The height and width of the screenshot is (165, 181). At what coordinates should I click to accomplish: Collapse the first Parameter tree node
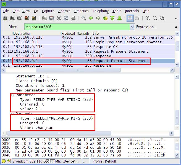[x=12, y=95]
